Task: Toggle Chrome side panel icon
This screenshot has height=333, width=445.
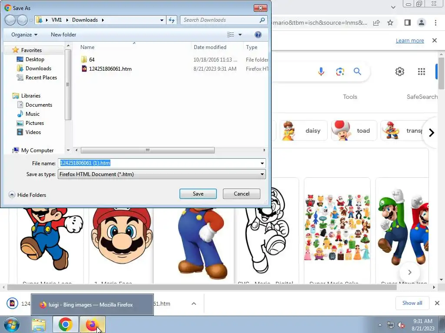Action: pos(408,23)
